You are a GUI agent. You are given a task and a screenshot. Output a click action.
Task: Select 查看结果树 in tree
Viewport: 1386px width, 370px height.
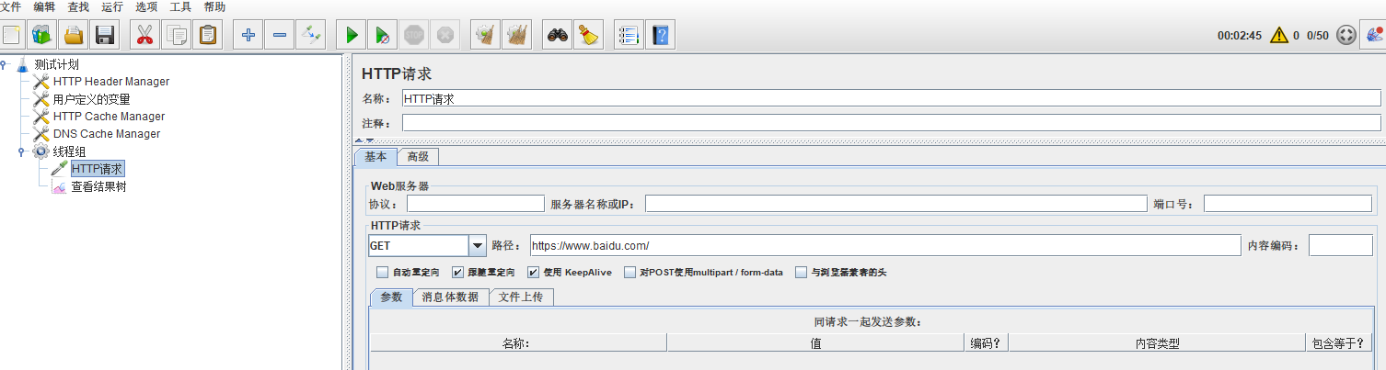98,186
